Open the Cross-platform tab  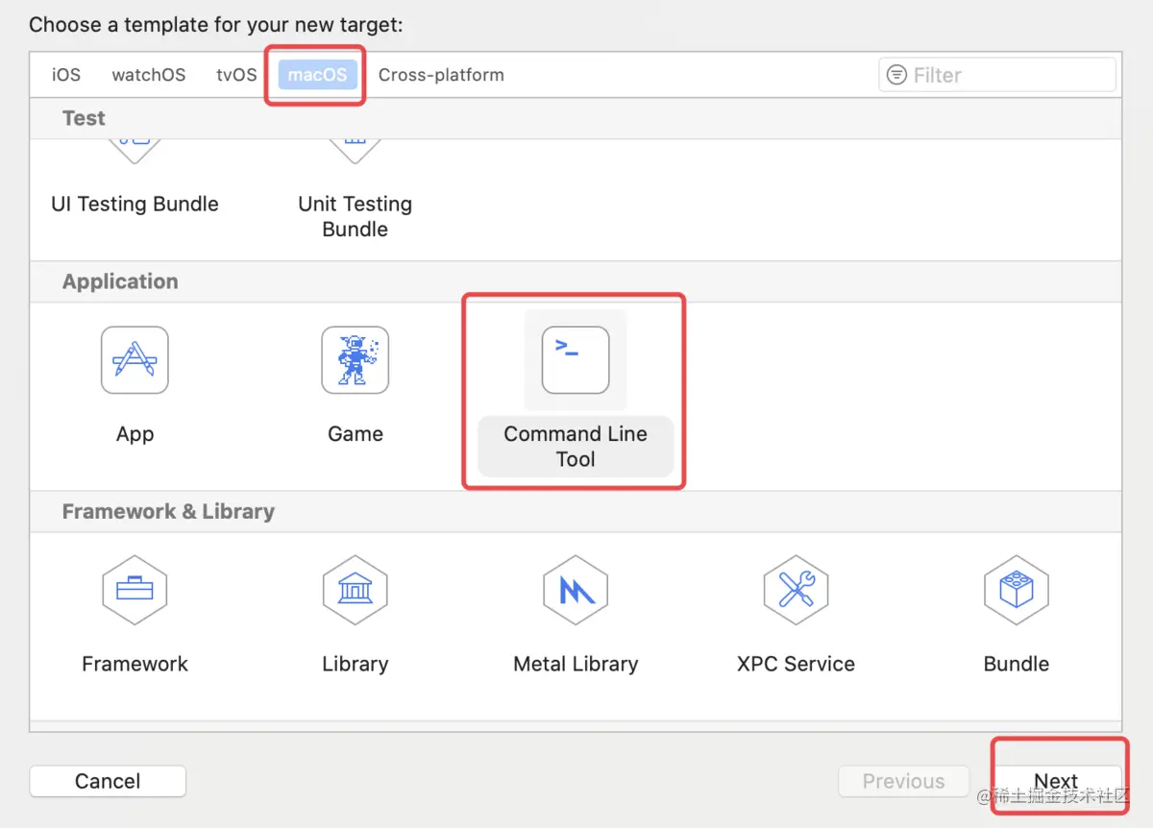pos(441,75)
